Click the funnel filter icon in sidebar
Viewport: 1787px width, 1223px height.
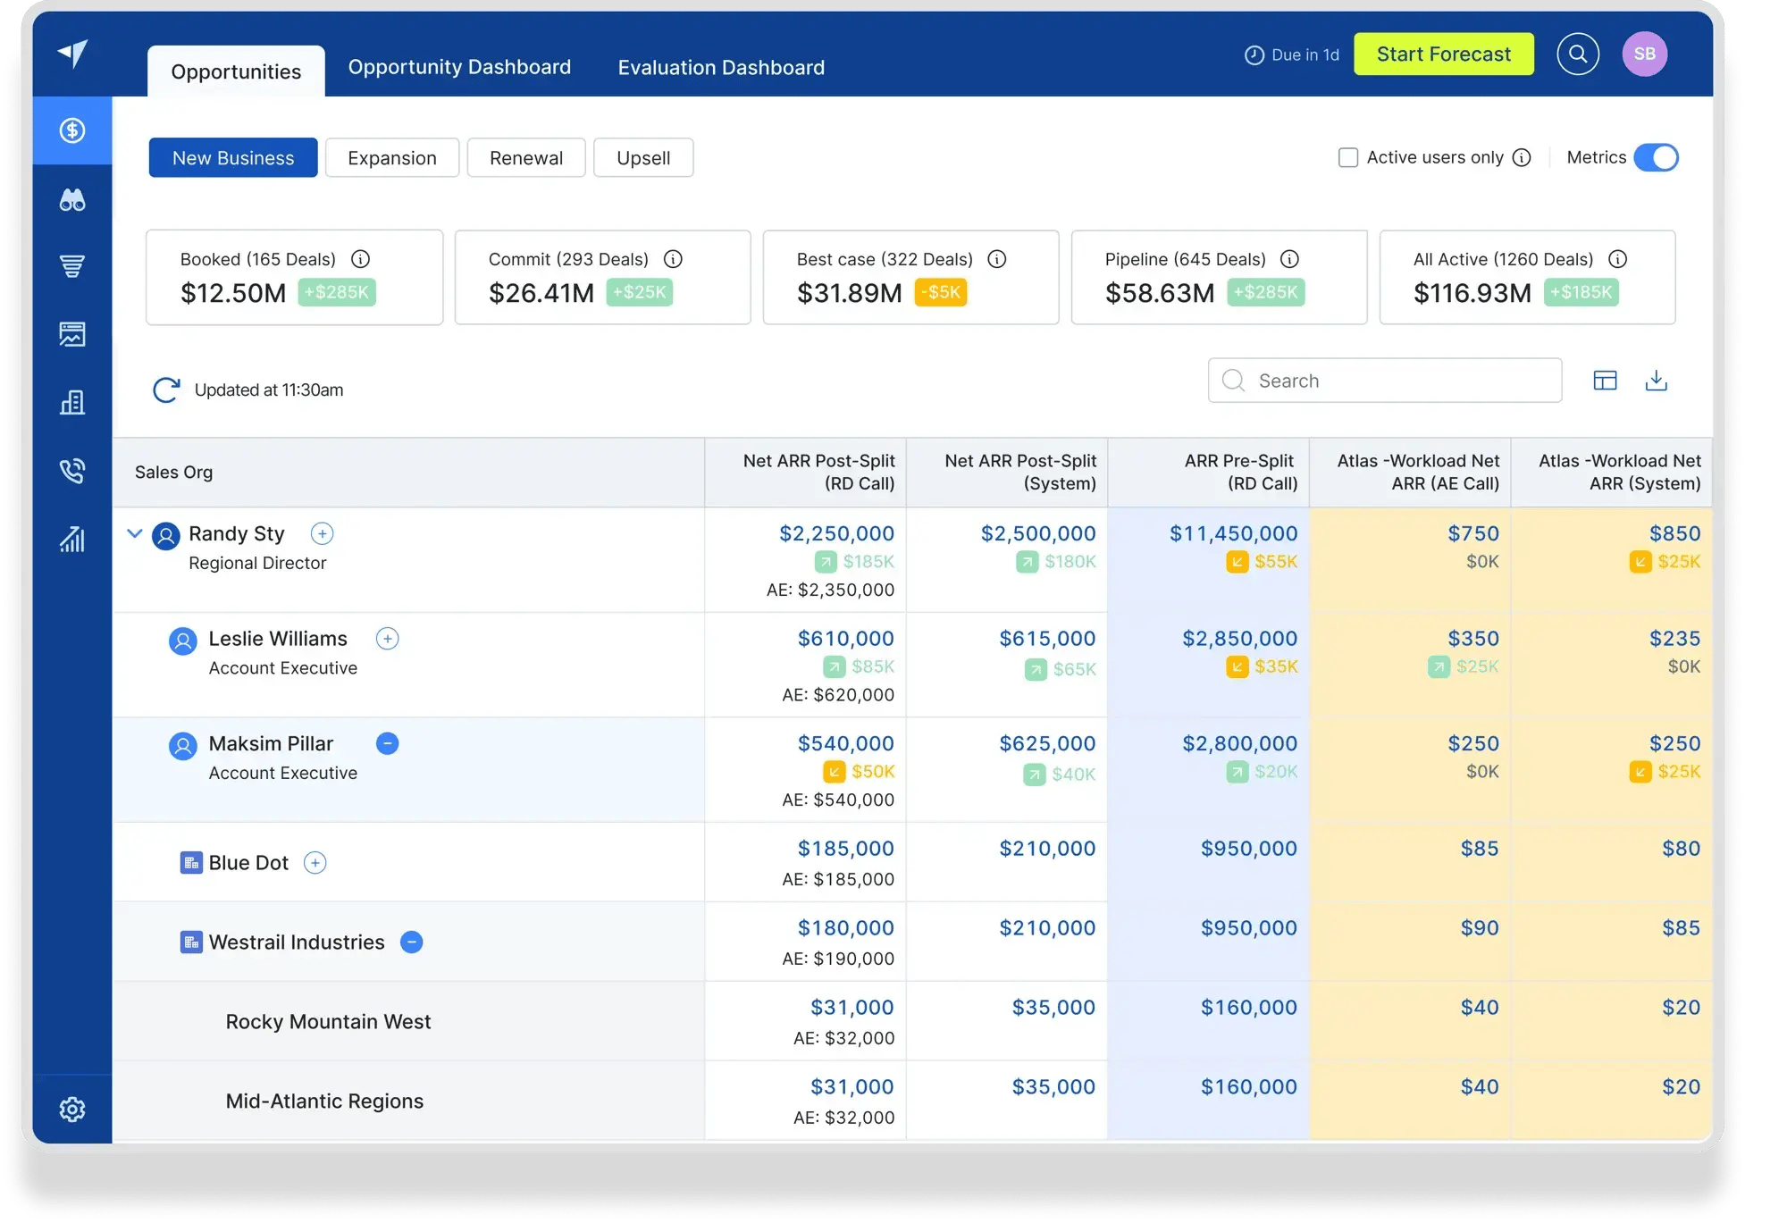pos(73,266)
